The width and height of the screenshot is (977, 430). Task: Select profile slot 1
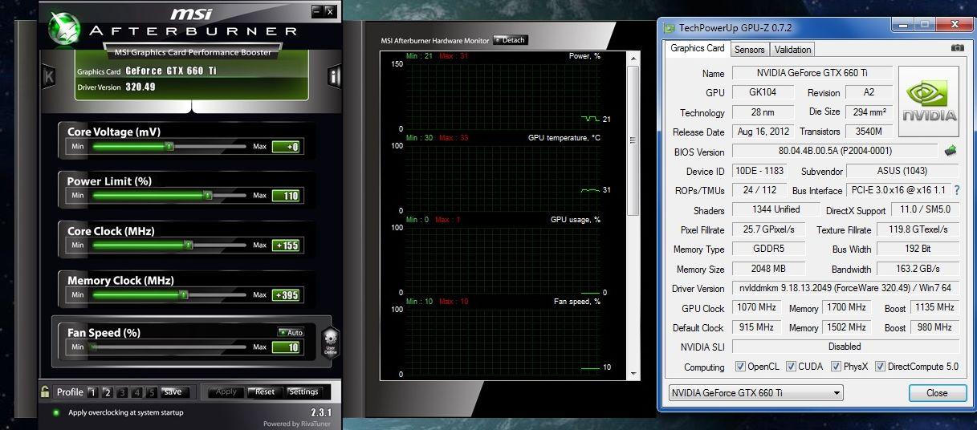tap(93, 392)
